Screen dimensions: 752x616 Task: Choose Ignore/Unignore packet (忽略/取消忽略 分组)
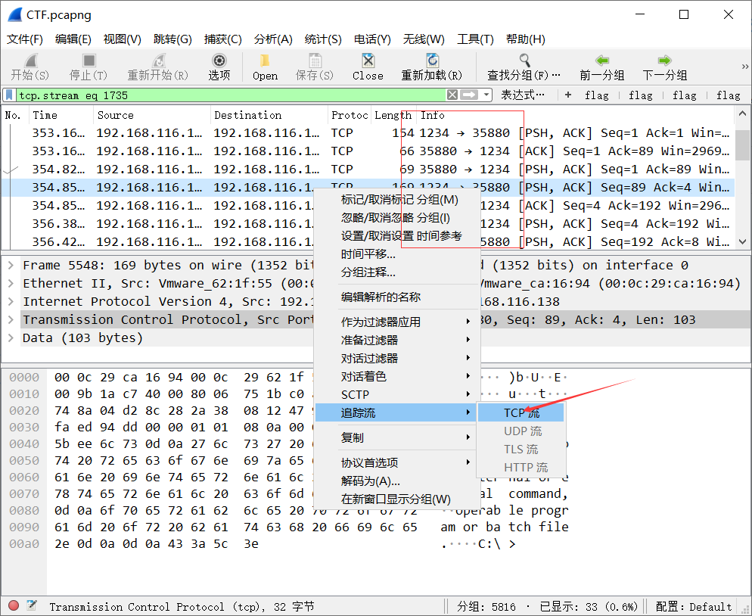point(397,218)
